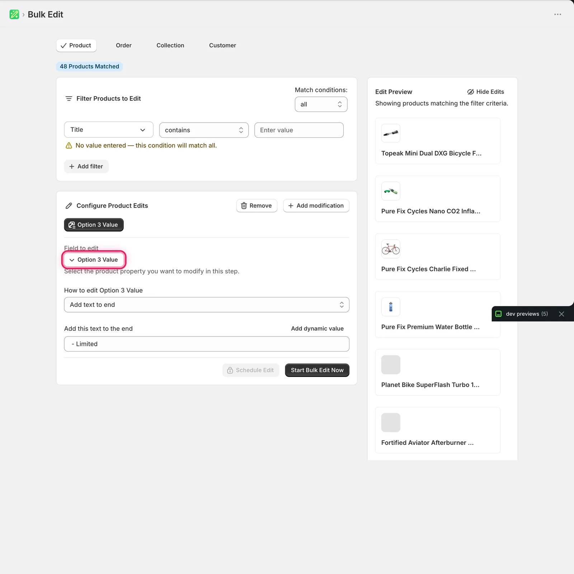Click the Topeak Mini Dual DXG Bicycle title
Image resolution: width=574 pixels, height=574 pixels.
[432, 154]
